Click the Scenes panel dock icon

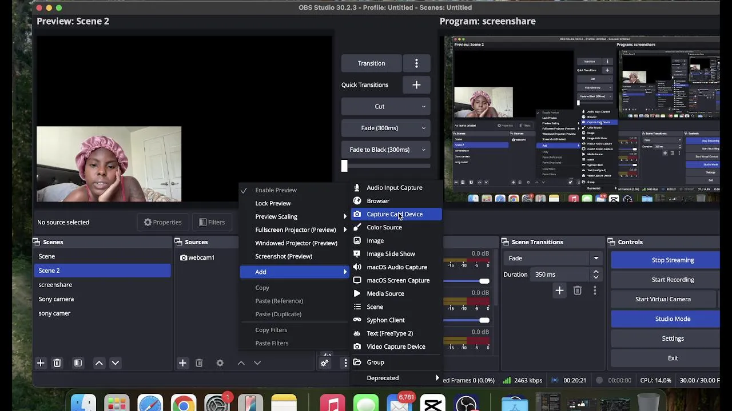coord(37,242)
